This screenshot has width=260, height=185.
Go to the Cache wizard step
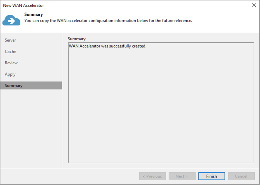11,52
